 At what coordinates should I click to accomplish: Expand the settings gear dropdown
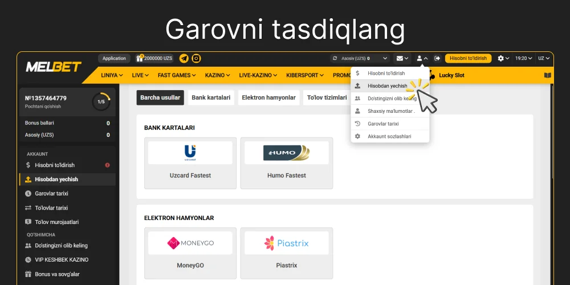click(x=503, y=58)
